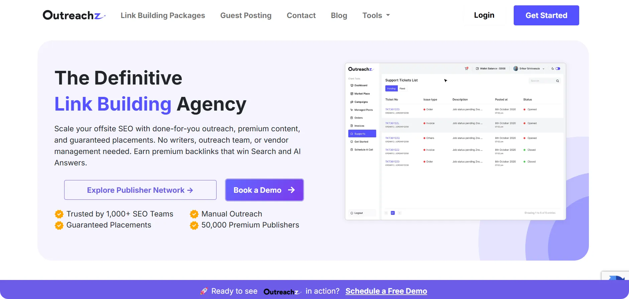The height and width of the screenshot is (299, 629).
Task: Click the badge beside Trusted by 1,000+ SEO Teams
Action: pos(59,214)
